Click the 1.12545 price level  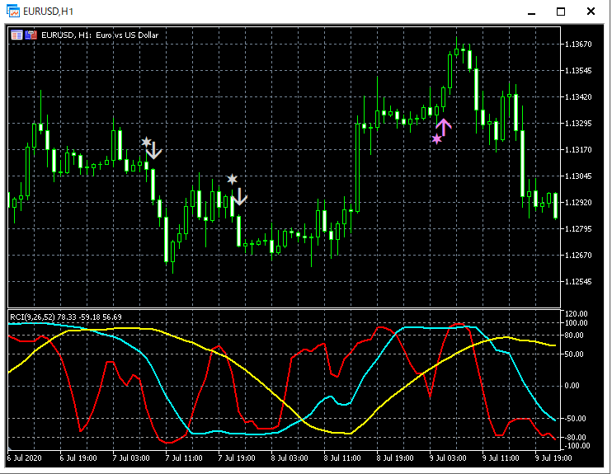click(578, 281)
